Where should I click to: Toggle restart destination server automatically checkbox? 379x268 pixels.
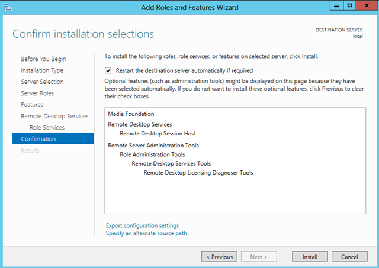coord(108,70)
